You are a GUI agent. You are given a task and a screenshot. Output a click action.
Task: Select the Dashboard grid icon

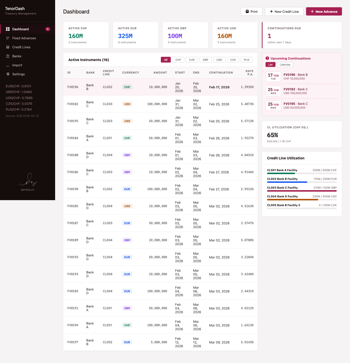pyautogui.click(x=8, y=29)
